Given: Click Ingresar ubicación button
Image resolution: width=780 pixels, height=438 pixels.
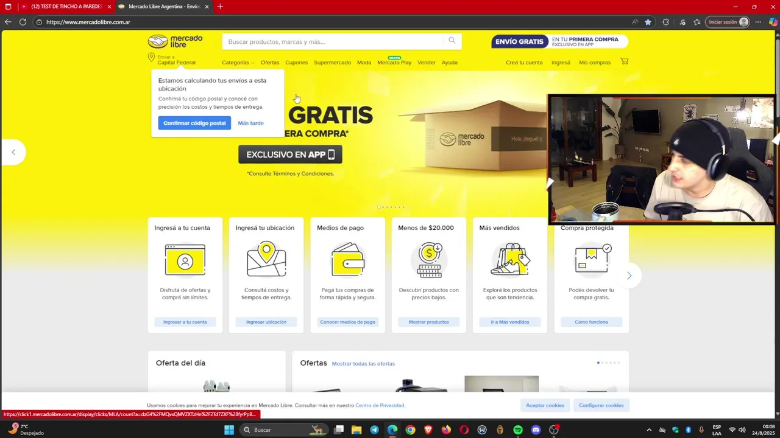Looking at the screenshot, I should pos(266,322).
